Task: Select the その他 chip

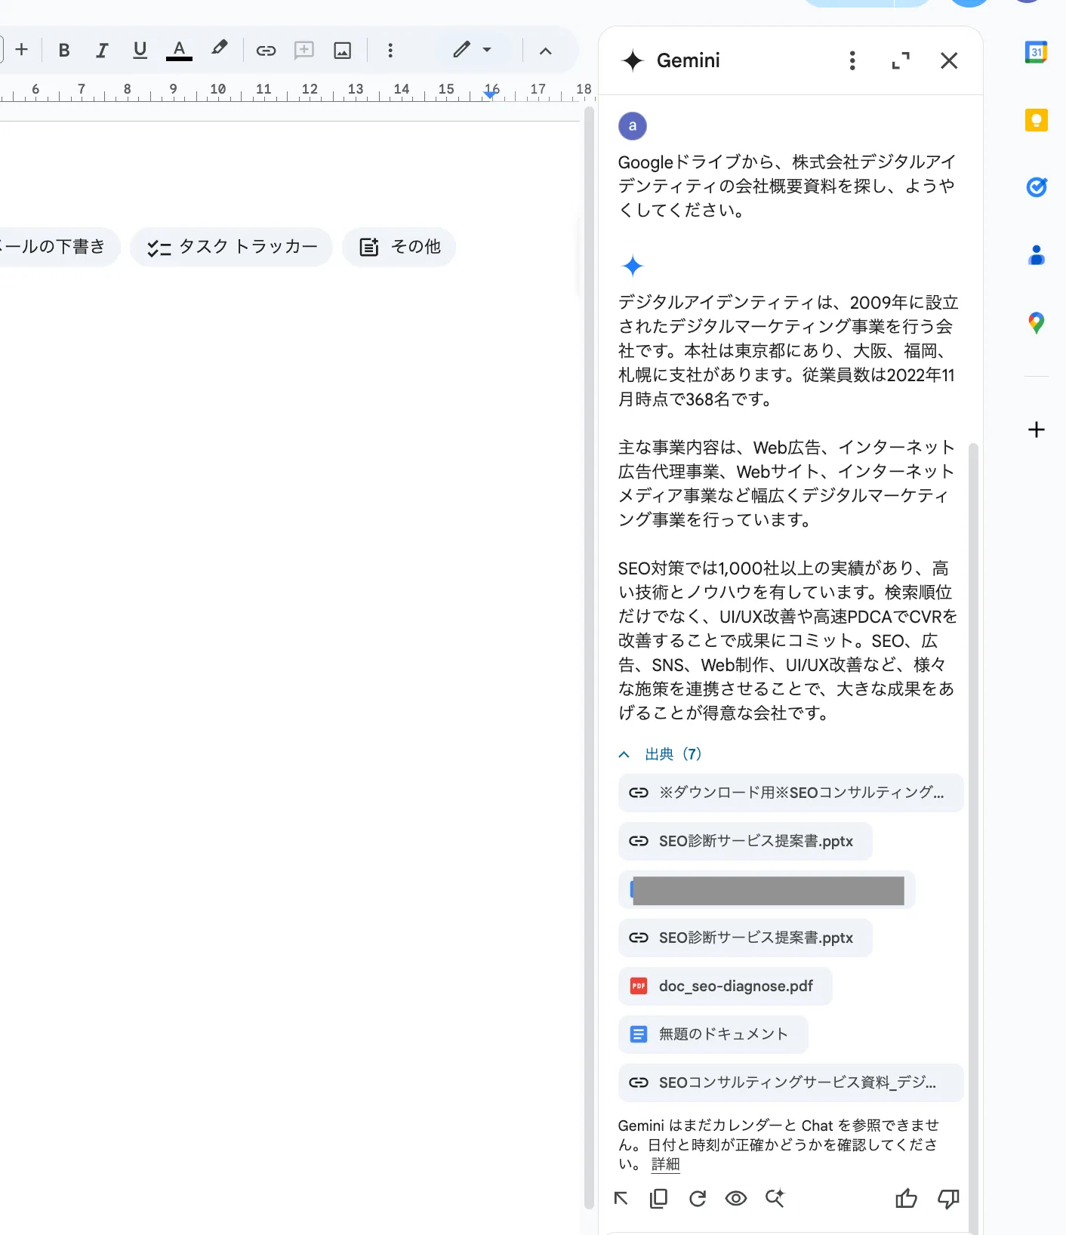Action: (x=399, y=247)
